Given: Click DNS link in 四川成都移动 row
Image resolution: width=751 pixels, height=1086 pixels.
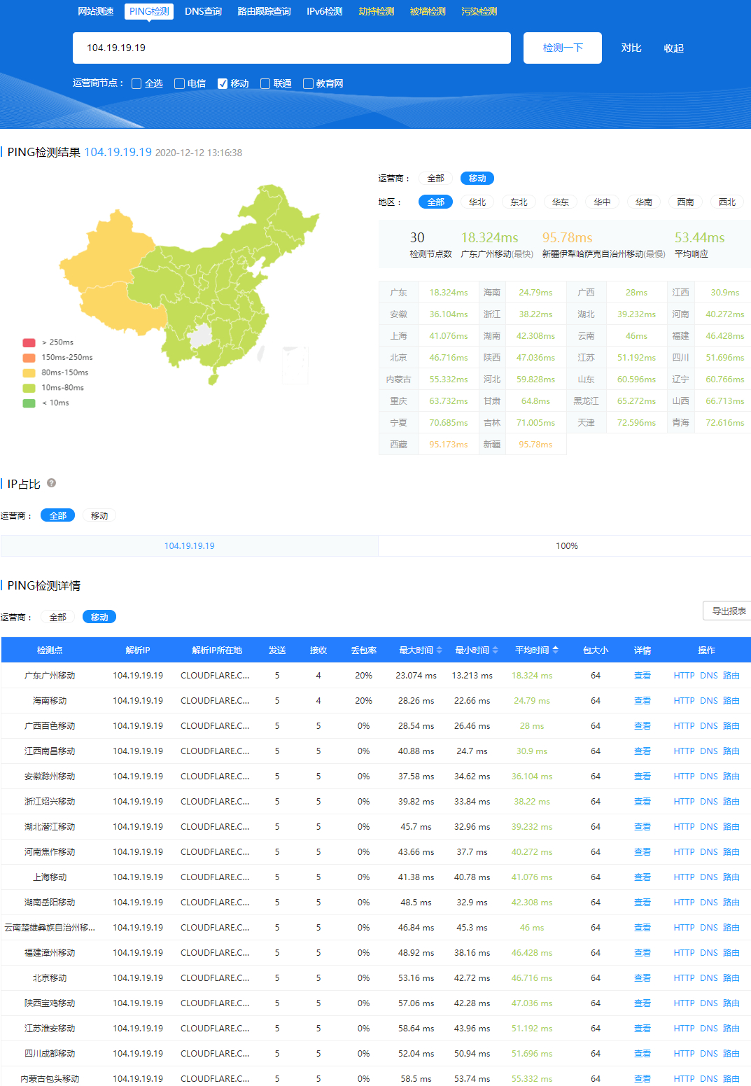Looking at the screenshot, I should 709,1054.
